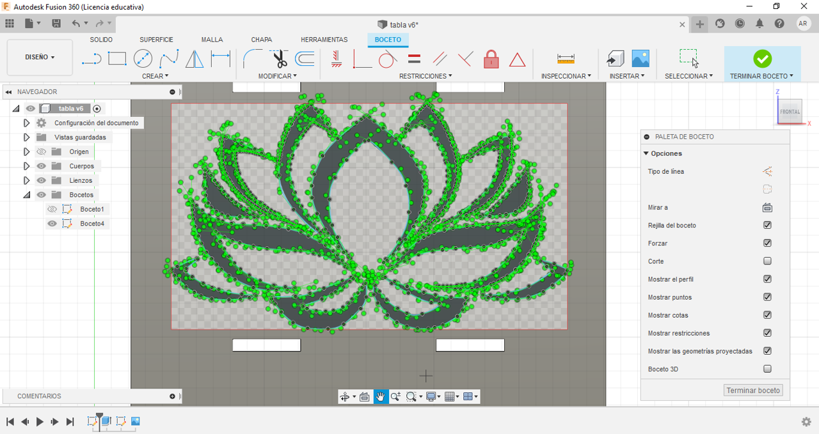Apply Horizontal/Vertical constraint
This screenshot has height=434, width=819.
coord(337,59)
